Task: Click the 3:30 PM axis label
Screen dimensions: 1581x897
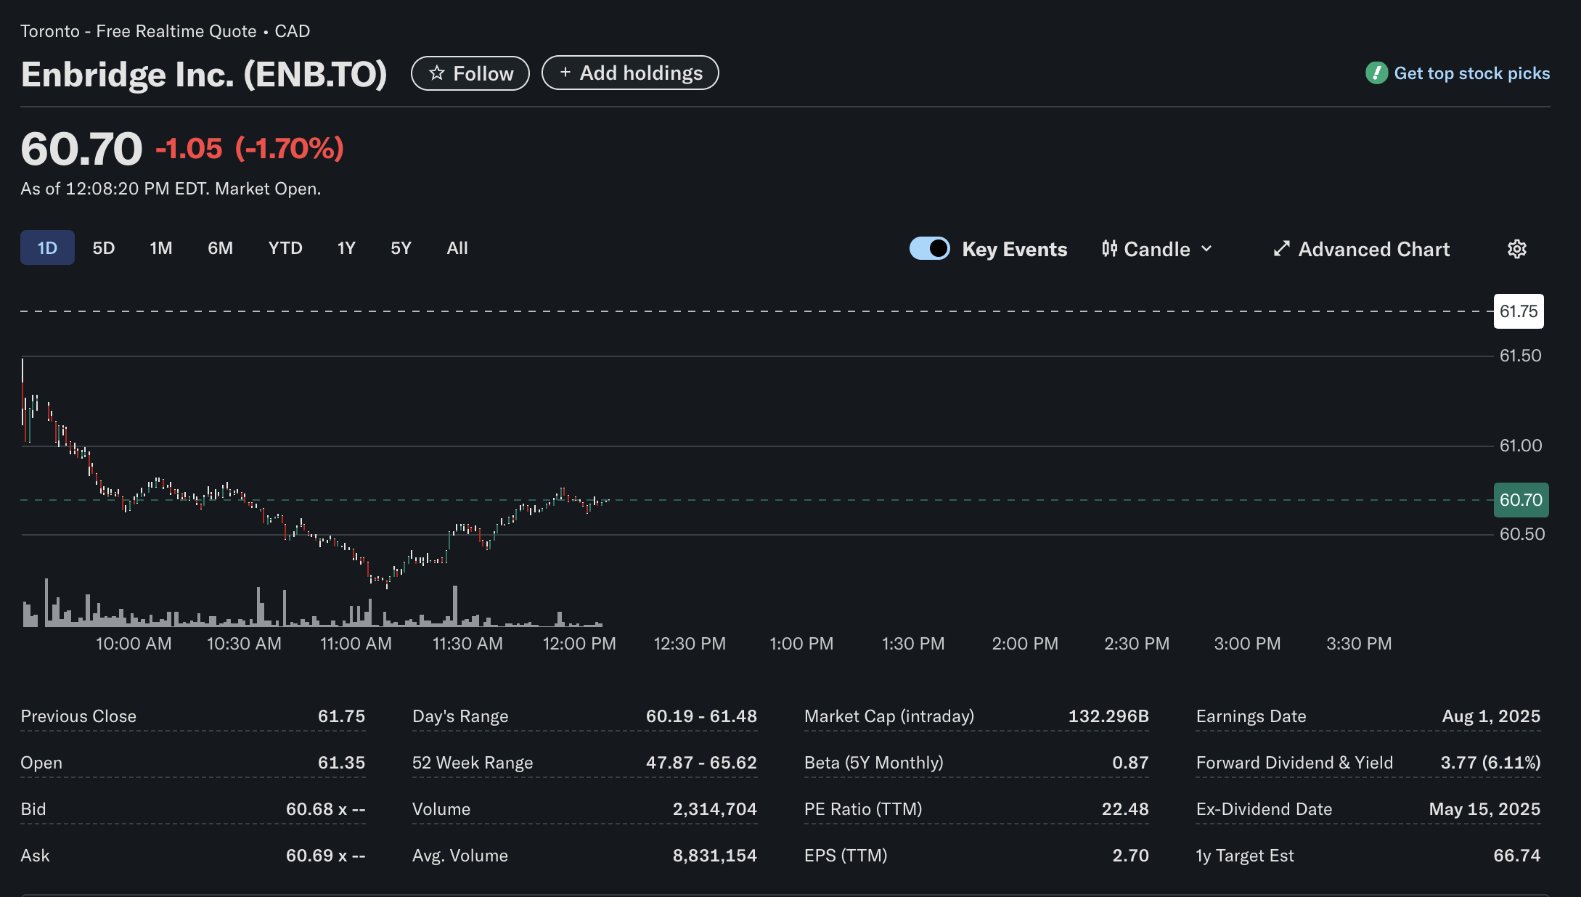Action: pyautogui.click(x=1359, y=644)
